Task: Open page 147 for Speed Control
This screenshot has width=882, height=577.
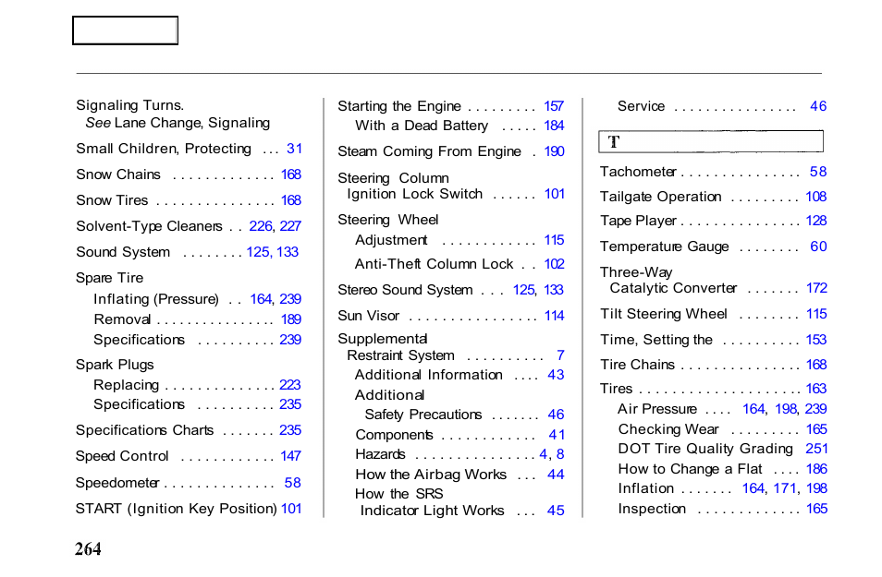Action: (x=291, y=456)
